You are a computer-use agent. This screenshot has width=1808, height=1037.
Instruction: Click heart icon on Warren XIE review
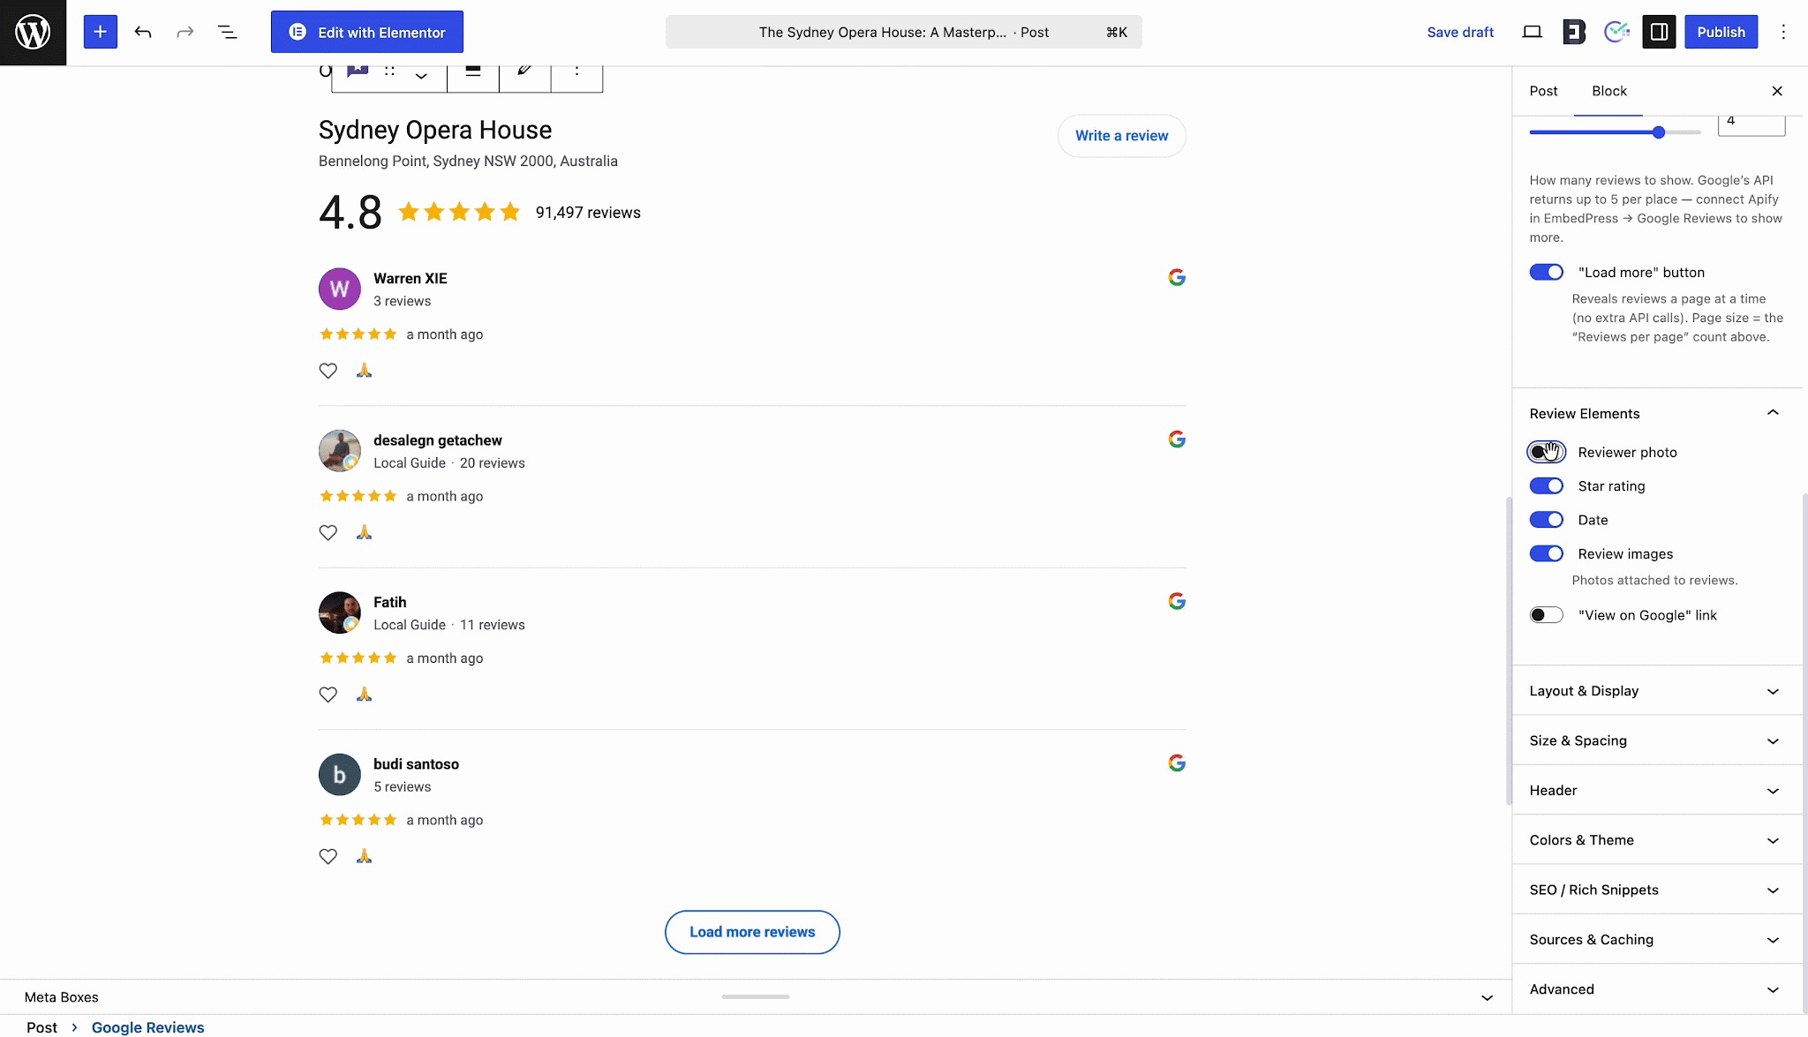(x=328, y=371)
